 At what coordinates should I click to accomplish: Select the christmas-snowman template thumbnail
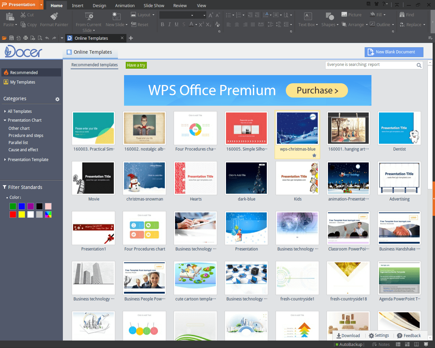[144, 178]
